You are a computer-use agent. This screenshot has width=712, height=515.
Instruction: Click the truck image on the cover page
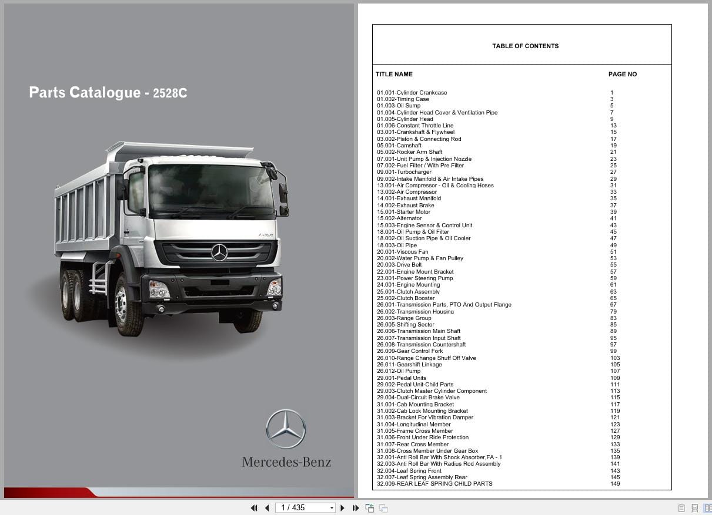[172, 238]
